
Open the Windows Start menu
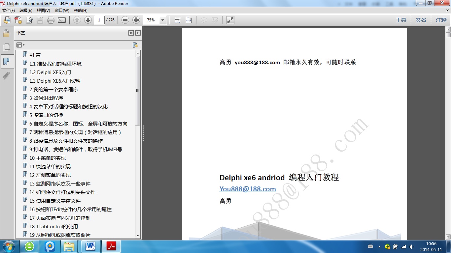pyautogui.click(x=9, y=246)
